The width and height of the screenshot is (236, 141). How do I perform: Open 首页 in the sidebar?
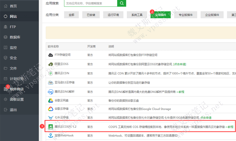[x=13, y=6]
